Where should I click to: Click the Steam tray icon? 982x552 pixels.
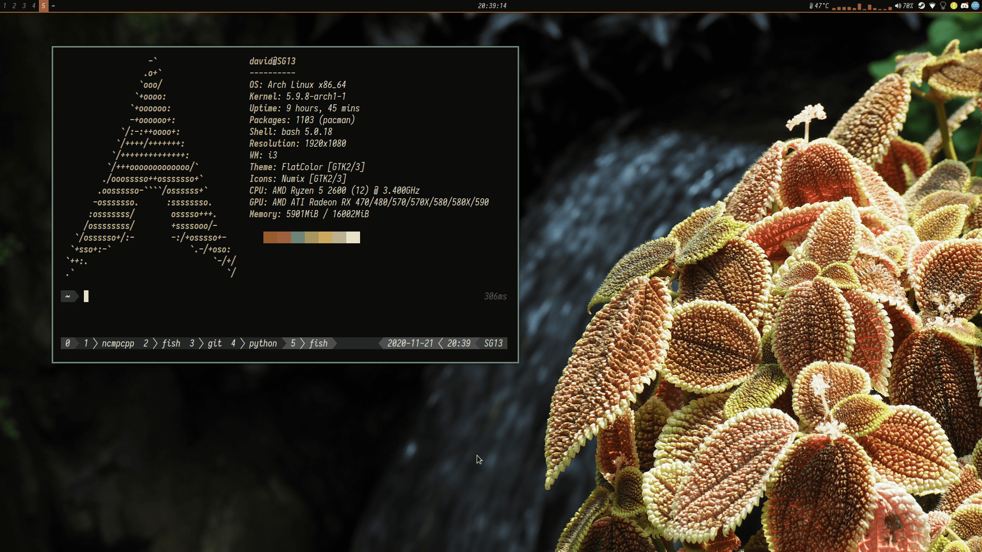tap(922, 6)
